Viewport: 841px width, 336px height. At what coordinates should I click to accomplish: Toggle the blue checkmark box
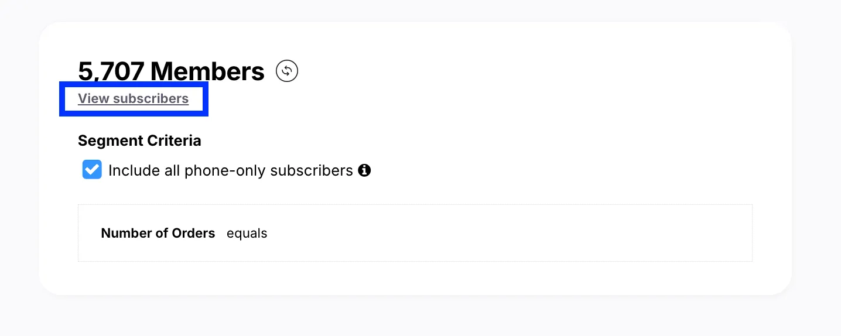pyautogui.click(x=92, y=170)
